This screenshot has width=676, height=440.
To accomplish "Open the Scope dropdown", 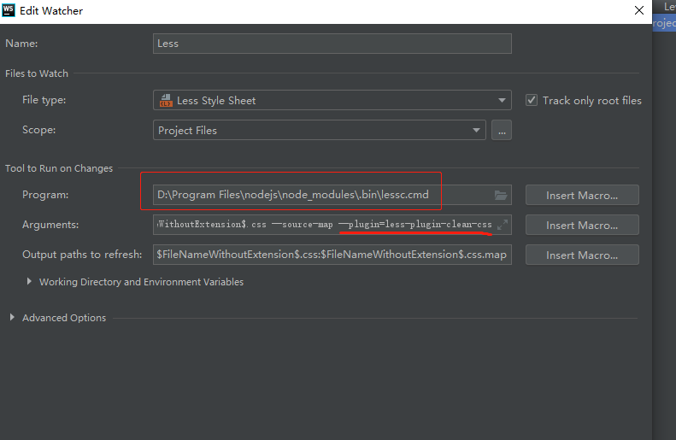I will 476,131.
